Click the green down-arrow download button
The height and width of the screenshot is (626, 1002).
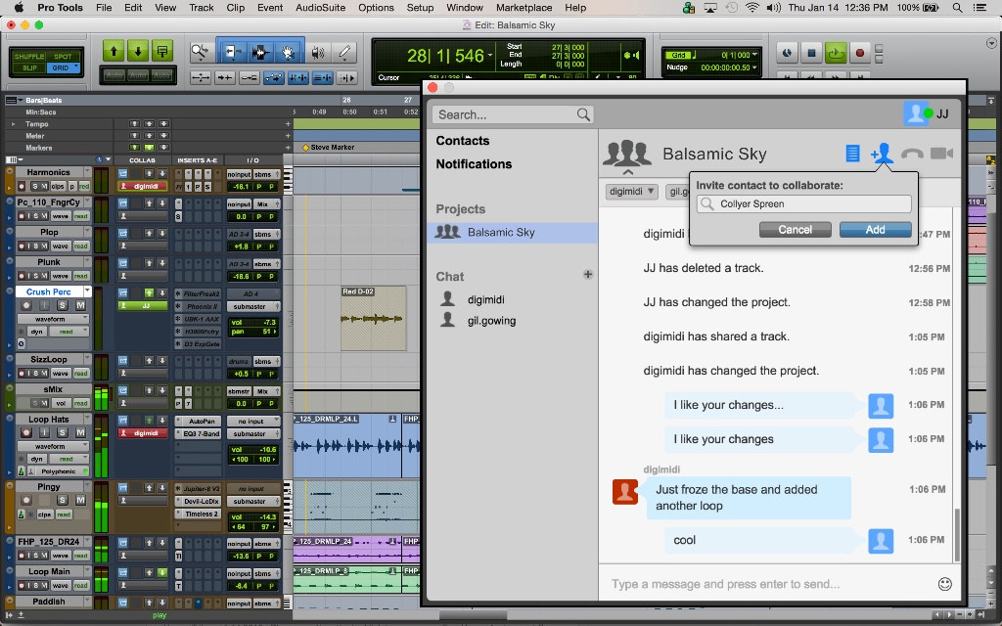click(x=138, y=51)
